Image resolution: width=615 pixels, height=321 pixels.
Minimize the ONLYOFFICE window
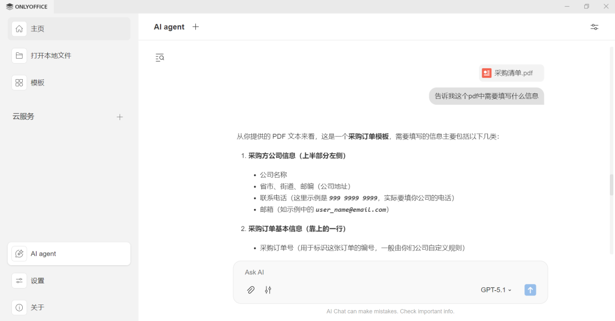tap(567, 7)
